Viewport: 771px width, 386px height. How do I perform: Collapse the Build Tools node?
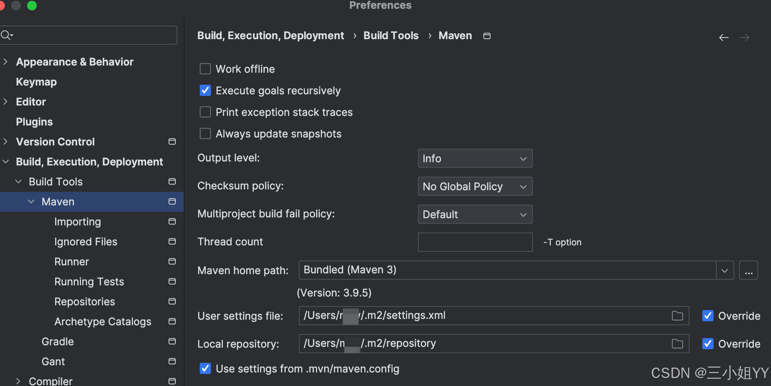[x=18, y=181]
